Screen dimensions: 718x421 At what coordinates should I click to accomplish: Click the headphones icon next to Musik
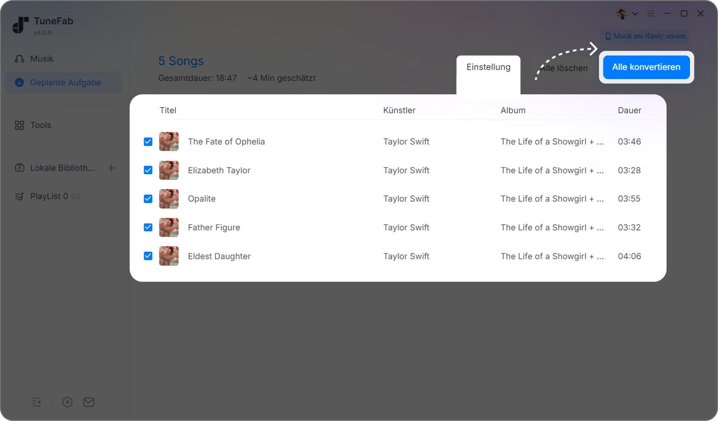pos(19,59)
